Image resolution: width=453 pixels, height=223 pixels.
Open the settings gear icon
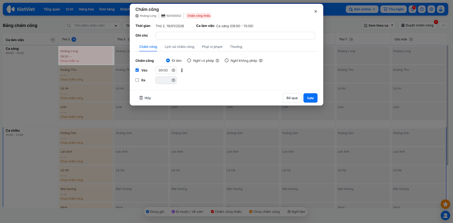431,9
